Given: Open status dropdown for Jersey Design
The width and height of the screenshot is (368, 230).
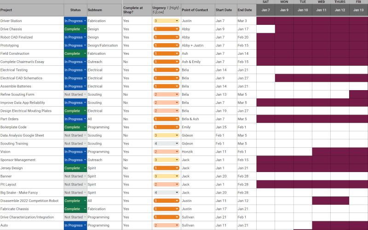Looking at the screenshot, I should coord(75,168).
